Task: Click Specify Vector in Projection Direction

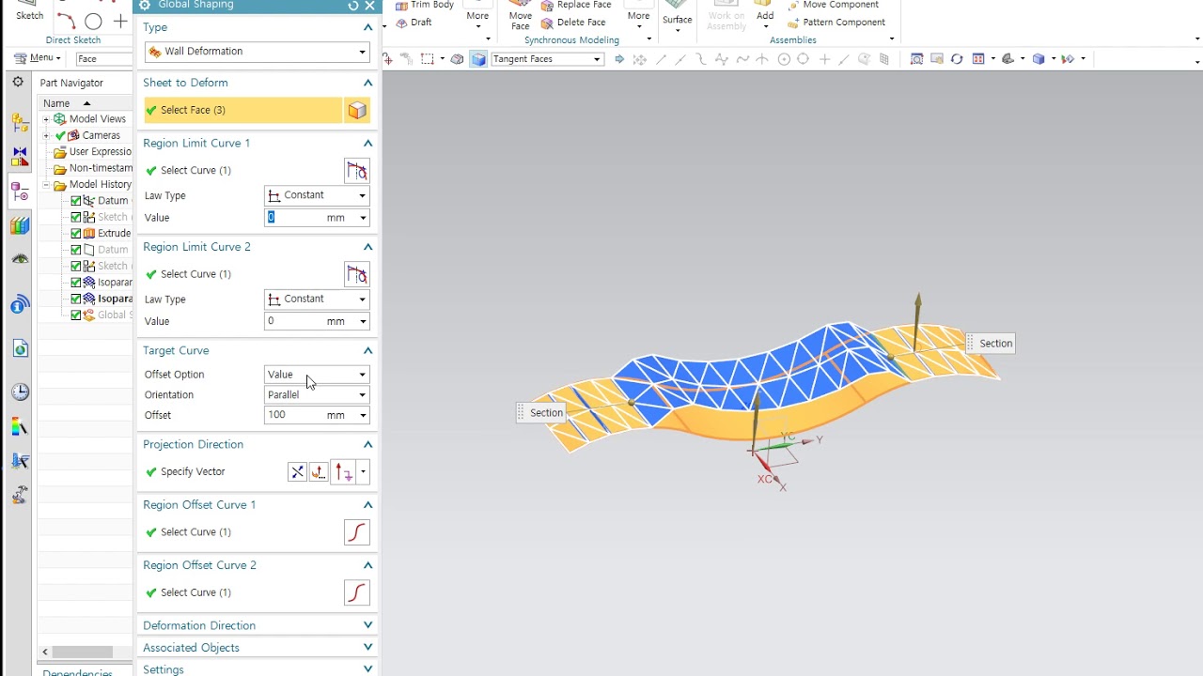Action: (193, 471)
